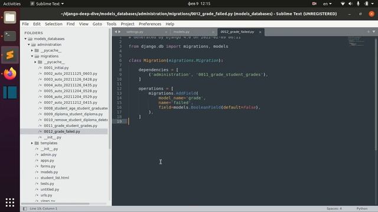The height and width of the screenshot is (212, 378).
Task: Click file icon beside 0001_initial.py
Action: click(40, 68)
